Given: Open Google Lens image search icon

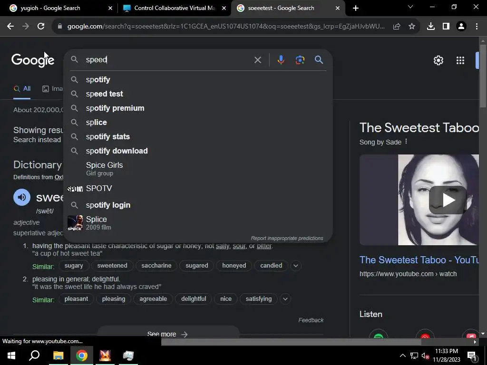Looking at the screenshot, I should [x=300, y=59].
